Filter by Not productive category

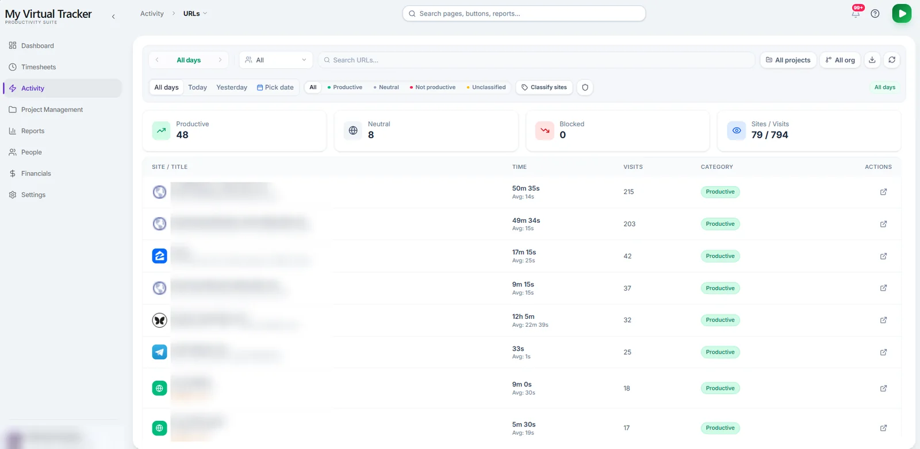432,87
